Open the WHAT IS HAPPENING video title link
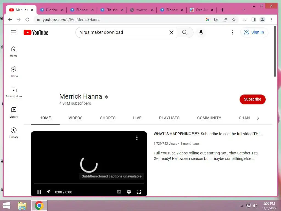The image size is (281, 211). click(x=208, y=134)
